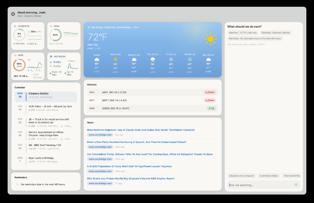
Task: Click the disk I/O sparkline chart
Action: coord(35,65)
